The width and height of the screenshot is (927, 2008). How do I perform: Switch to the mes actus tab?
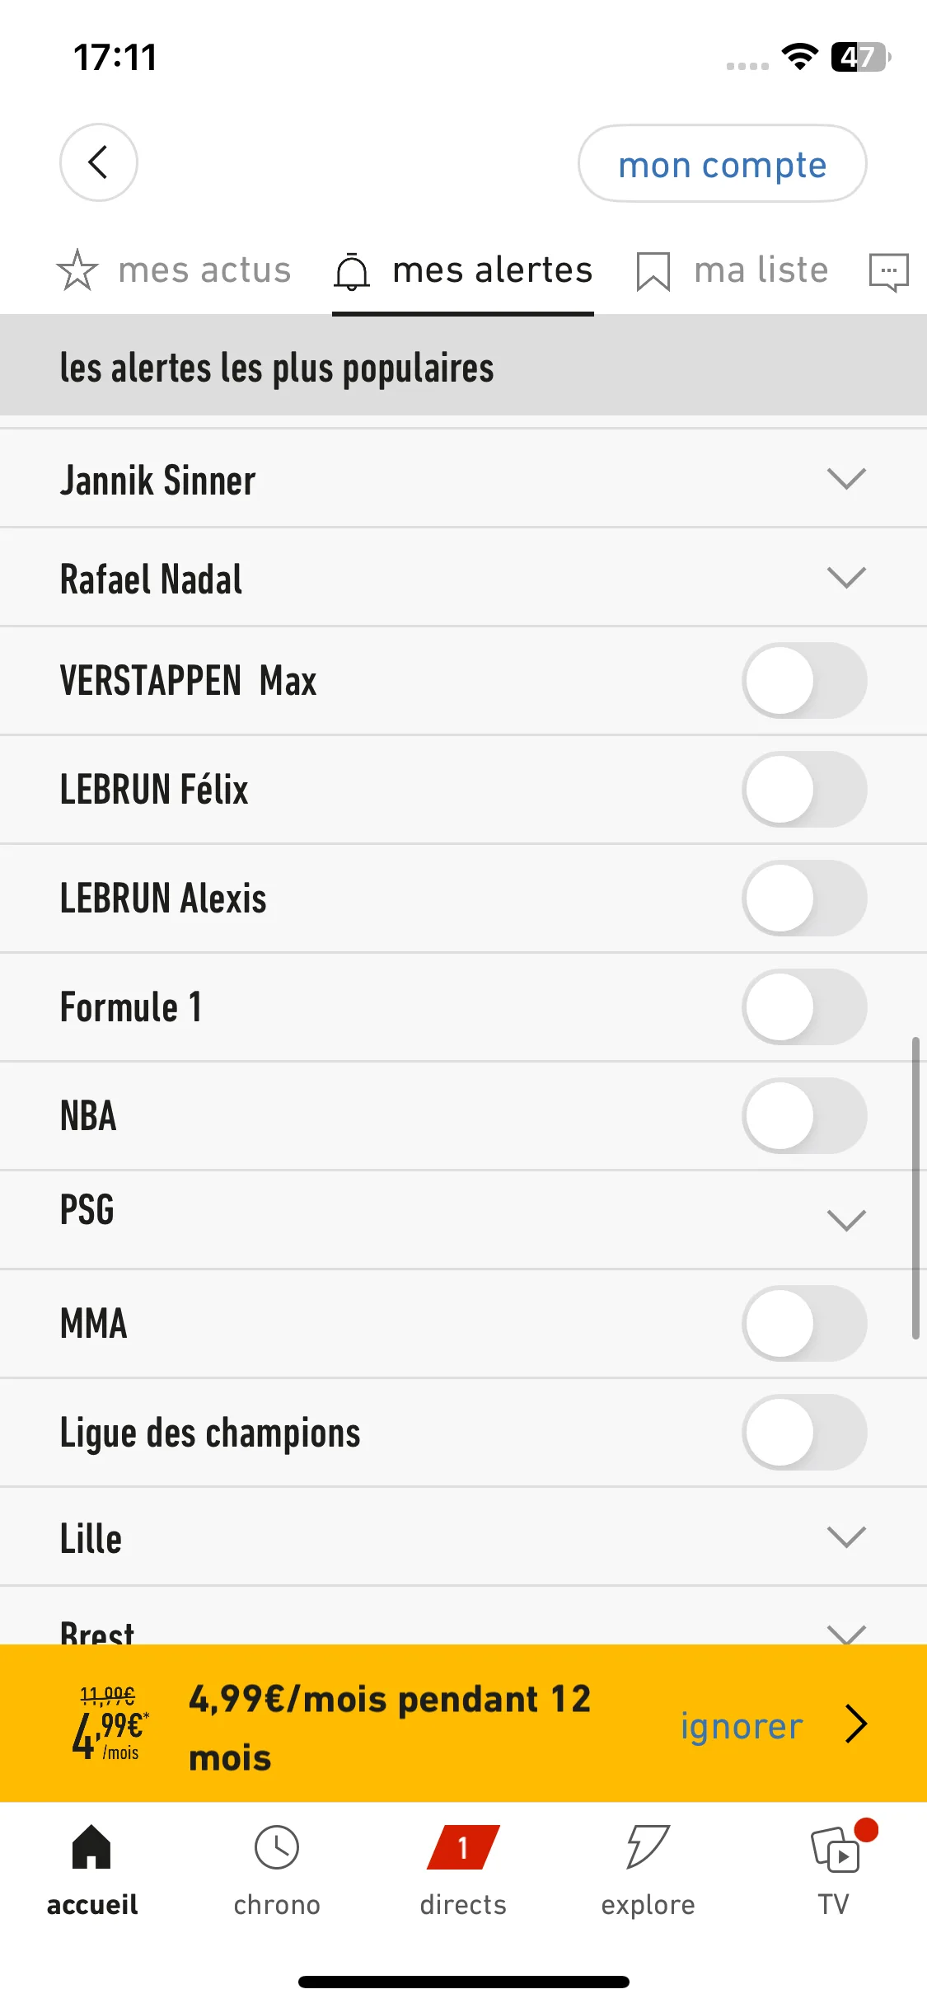[174, 270]
